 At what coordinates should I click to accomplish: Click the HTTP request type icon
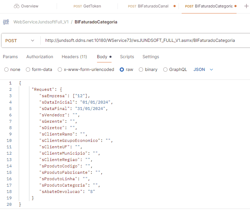coord(6,22)
